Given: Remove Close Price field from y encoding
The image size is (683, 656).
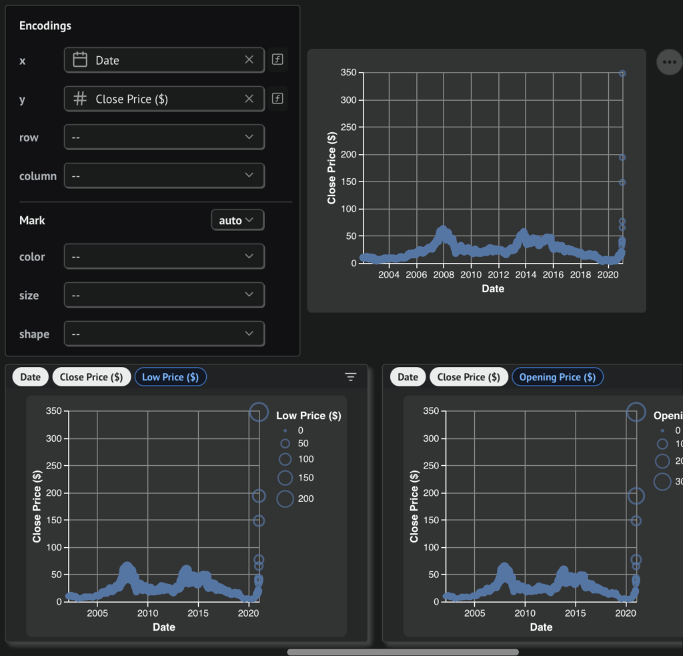Looking at the screenshot, I should [249, 99].
